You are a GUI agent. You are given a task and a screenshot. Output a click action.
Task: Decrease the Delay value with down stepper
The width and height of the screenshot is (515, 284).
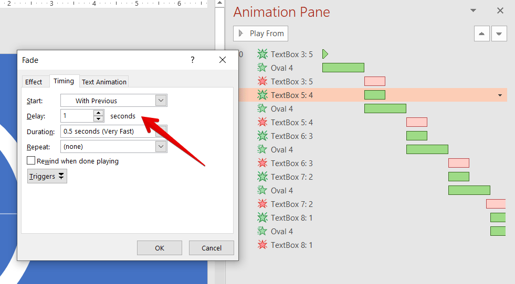click(98, 119)
